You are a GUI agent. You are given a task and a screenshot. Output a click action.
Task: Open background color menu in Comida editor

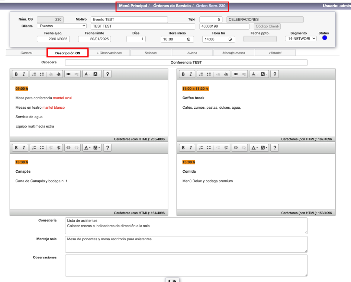(x=264, y=148)
